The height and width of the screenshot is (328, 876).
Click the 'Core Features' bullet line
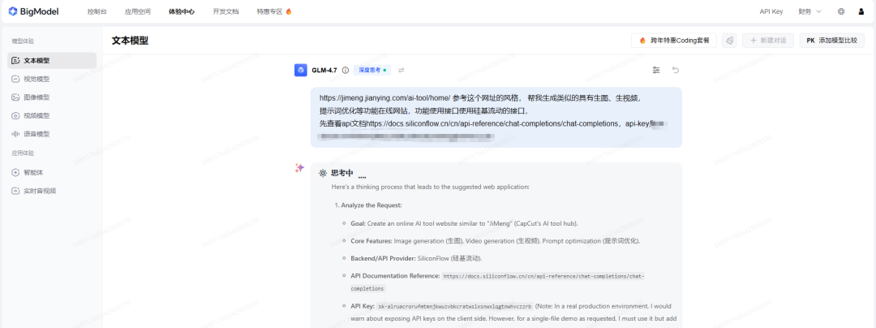(x=495, y=241)
